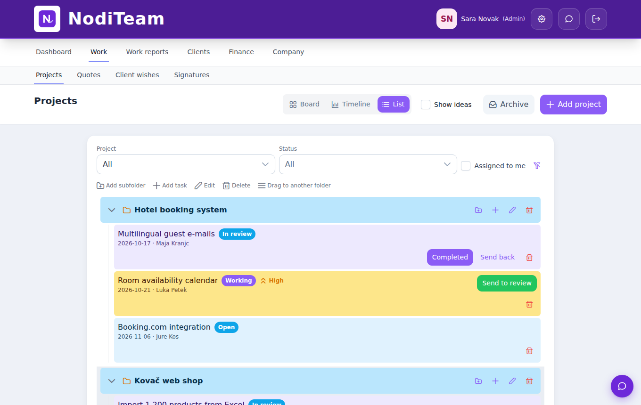641x405 pixels.
Task: Add subfolder icon in Kovač web shop row
Action: (478, 381)
